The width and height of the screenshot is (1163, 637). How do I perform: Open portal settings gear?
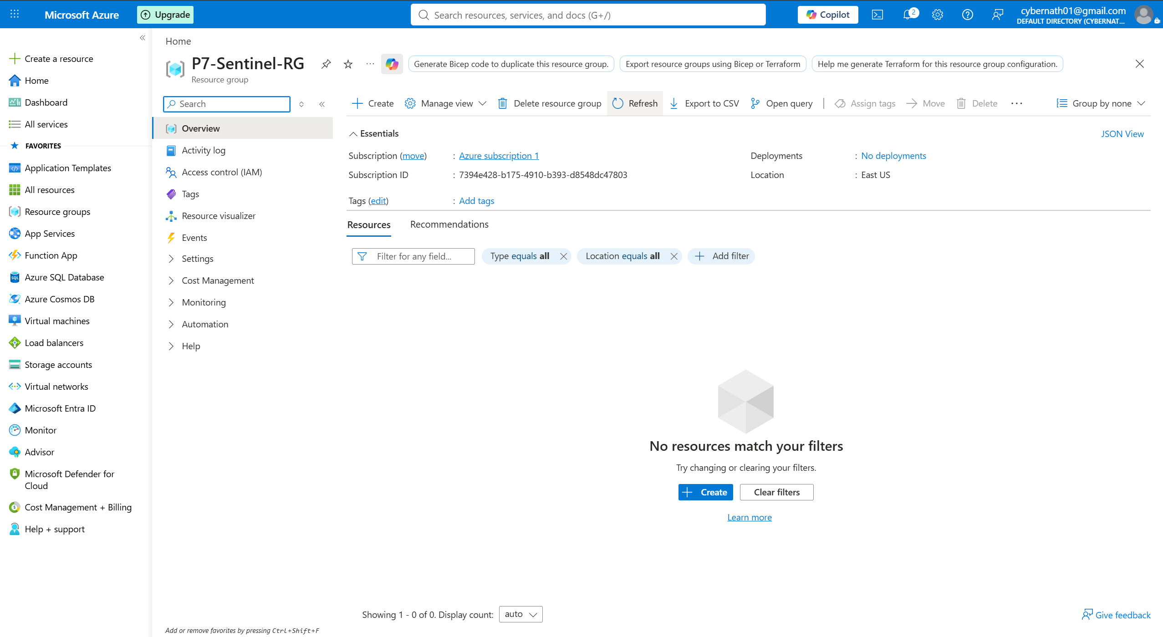(937, 15)
